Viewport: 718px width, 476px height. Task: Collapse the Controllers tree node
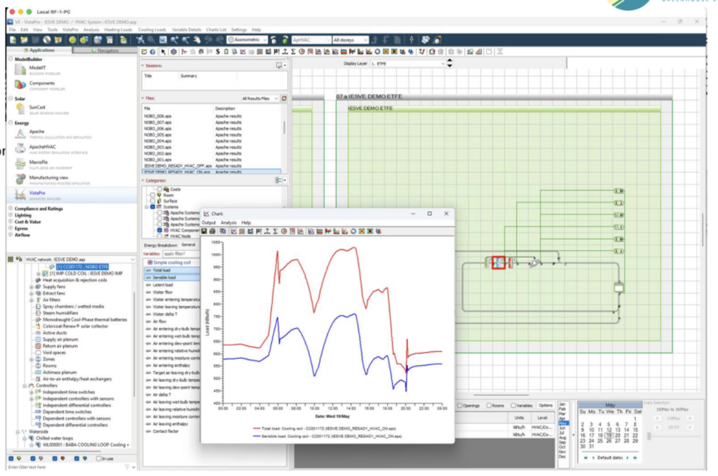click(x=25, y=386)
